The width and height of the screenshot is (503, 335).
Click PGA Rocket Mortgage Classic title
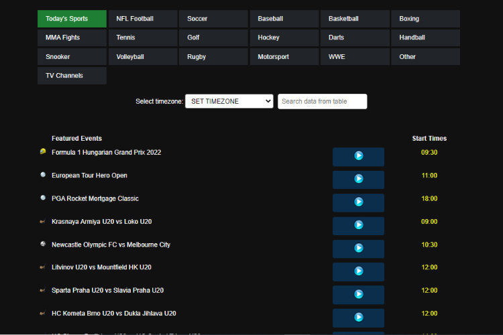coord(95,198)
